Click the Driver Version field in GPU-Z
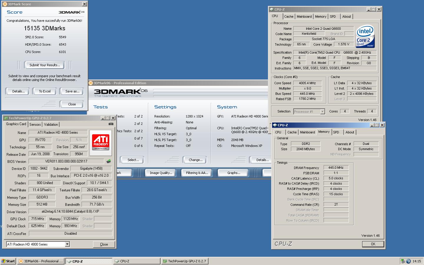The image size is (424, 265). (70, 211)
